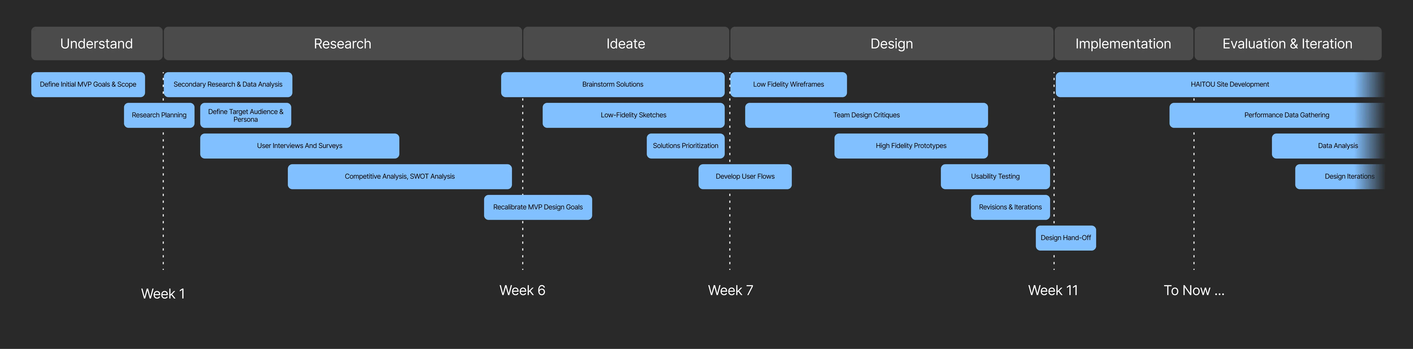Click Recalibrate MVP Design Goals bar
Image resolution: width=1413 pixels, height=349 pixels.
click(x=538, y=207)
